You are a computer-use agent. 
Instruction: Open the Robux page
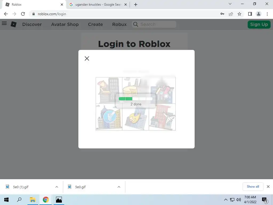tap(119, 24)
